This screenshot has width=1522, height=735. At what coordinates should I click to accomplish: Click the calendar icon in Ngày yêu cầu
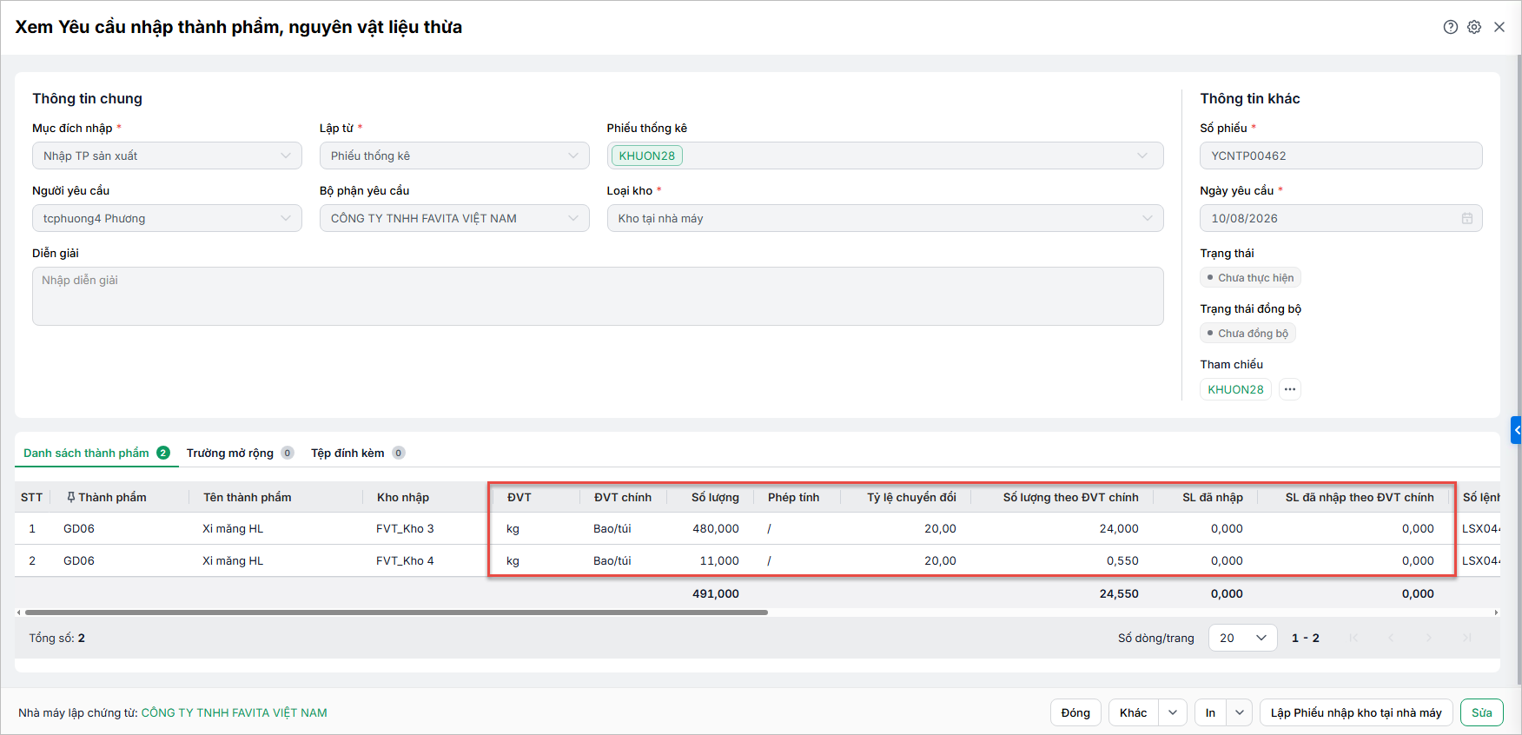point(1467,218)
